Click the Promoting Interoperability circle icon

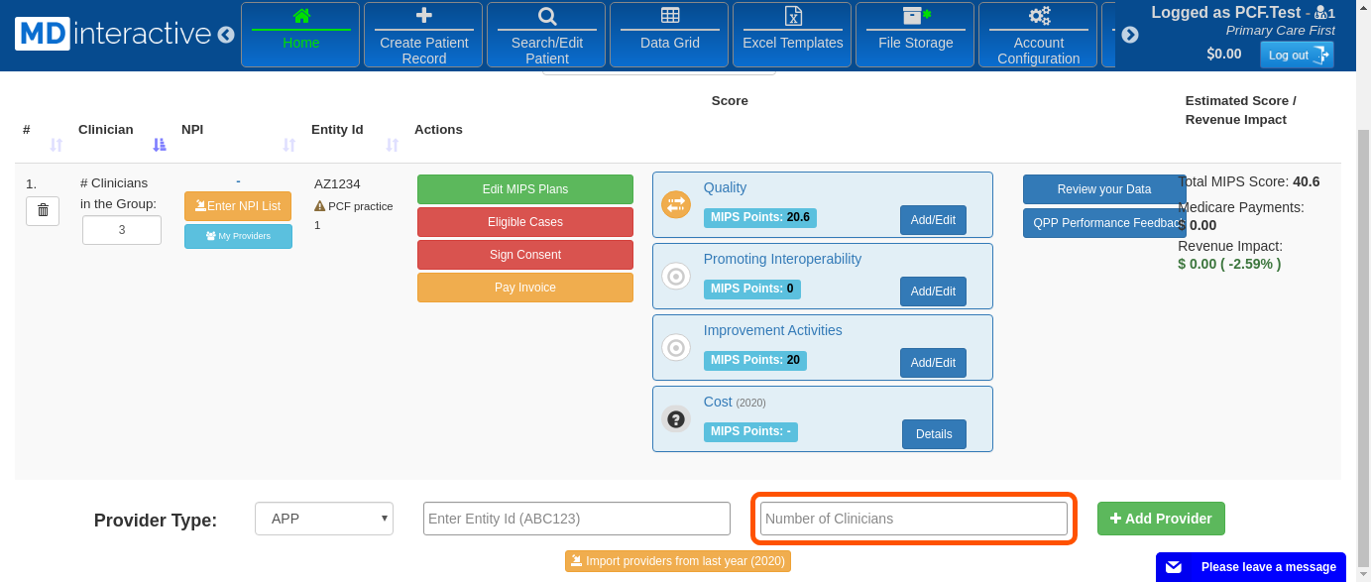click(676, 276)
